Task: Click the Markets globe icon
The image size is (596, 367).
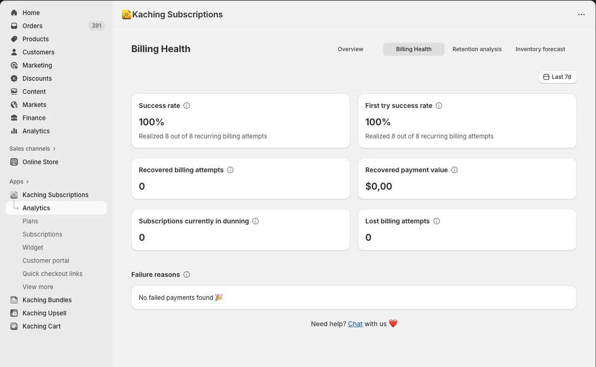Action: (x=14, y=105)
